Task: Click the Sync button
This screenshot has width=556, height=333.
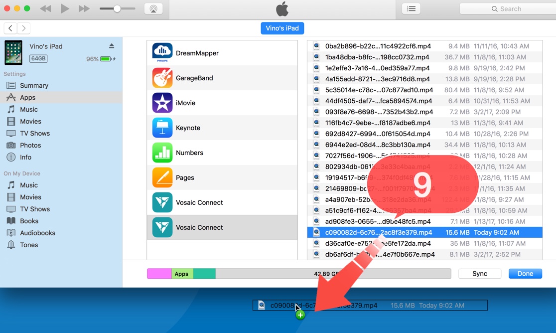Action: click(480, 273)
